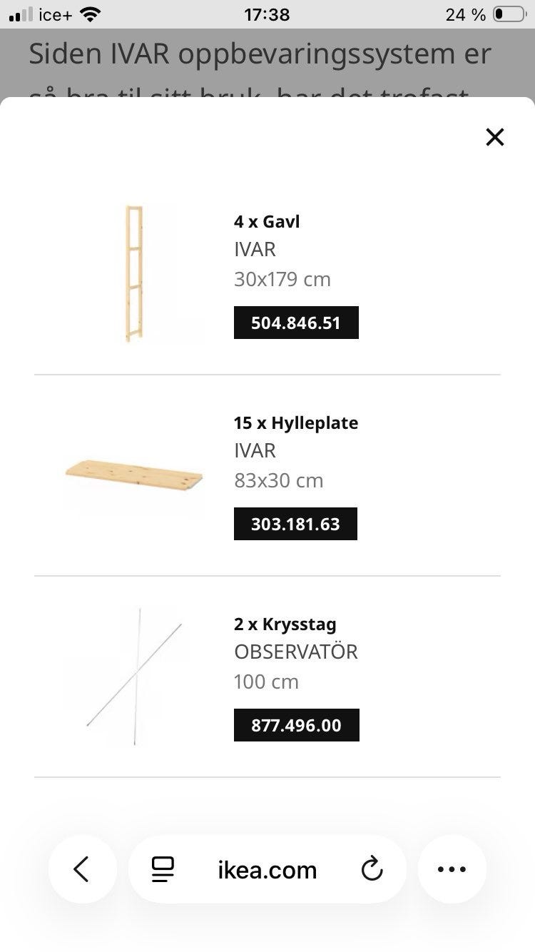Open the Gavl side unit image

(x=133, y=273)
